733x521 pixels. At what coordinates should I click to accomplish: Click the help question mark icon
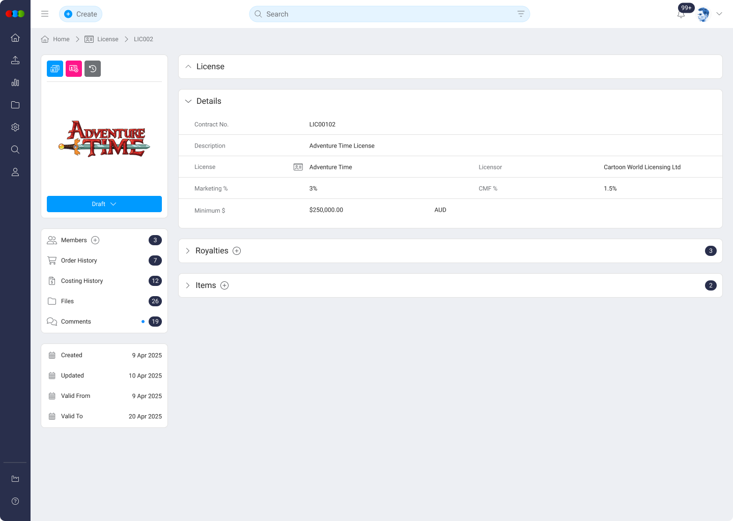(15, 501)
